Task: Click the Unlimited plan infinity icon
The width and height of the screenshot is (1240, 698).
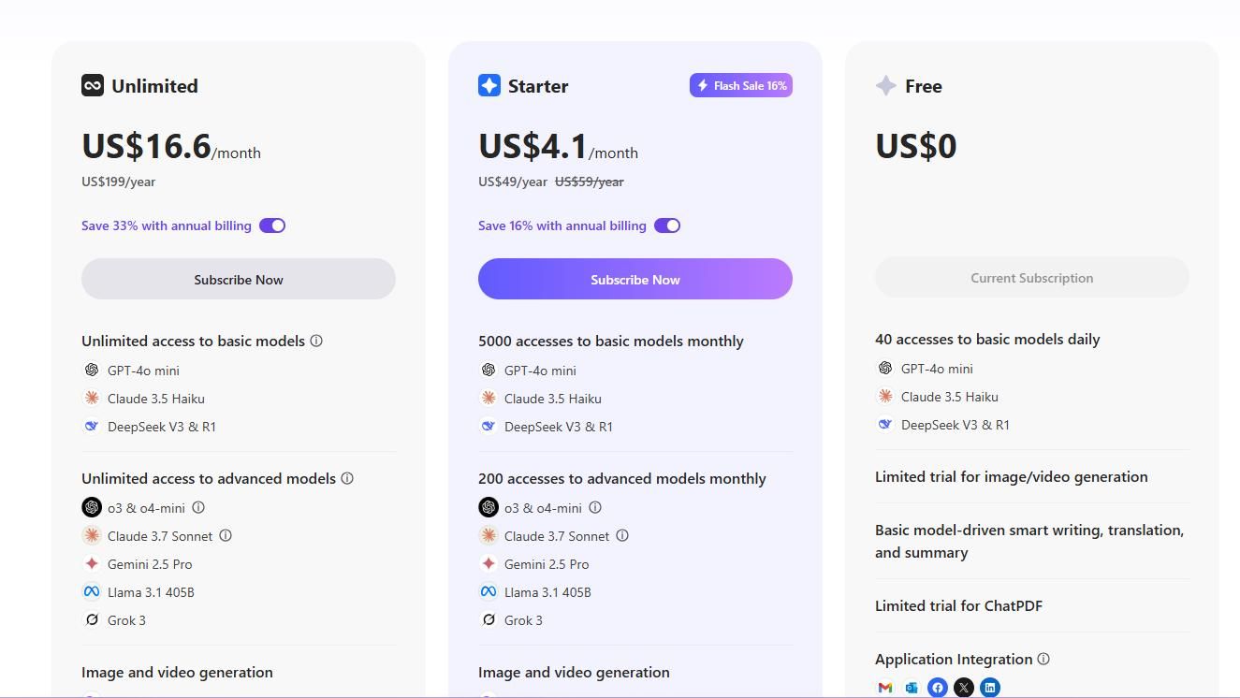Action: (93, 86)
